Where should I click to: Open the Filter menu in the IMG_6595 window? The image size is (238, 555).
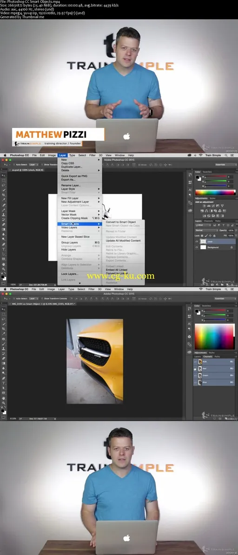pos(91,289)
